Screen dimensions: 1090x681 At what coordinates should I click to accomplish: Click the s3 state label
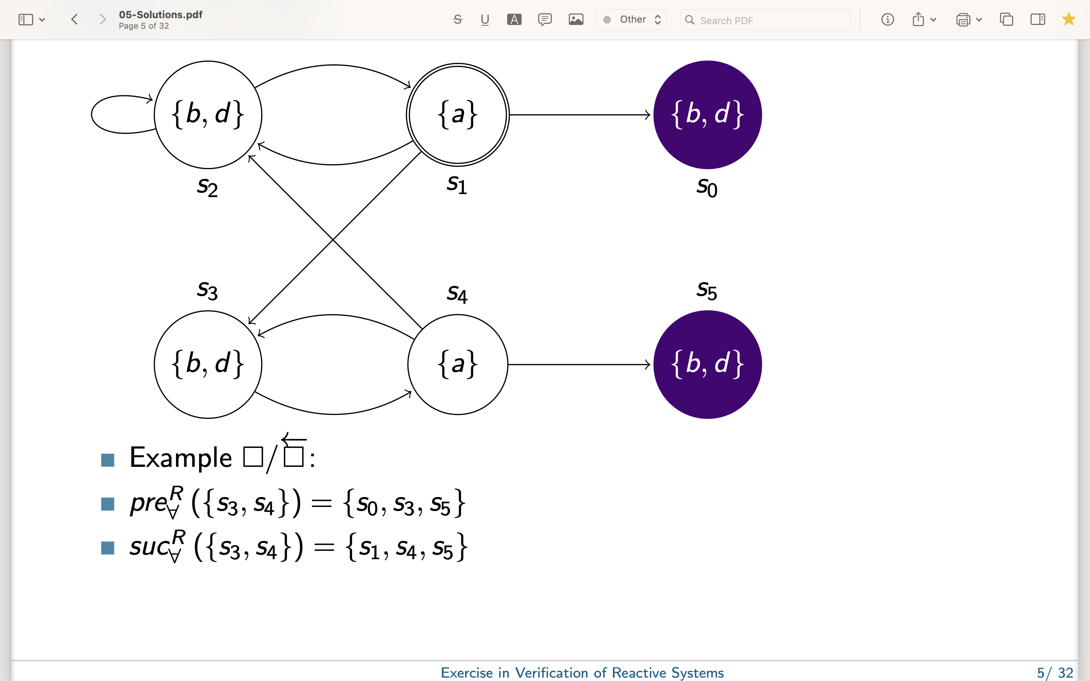click(x=208, y=290)
